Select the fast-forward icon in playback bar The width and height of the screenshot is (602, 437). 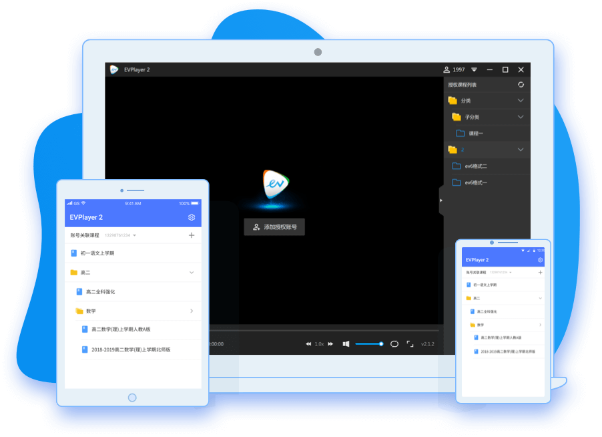330,343
